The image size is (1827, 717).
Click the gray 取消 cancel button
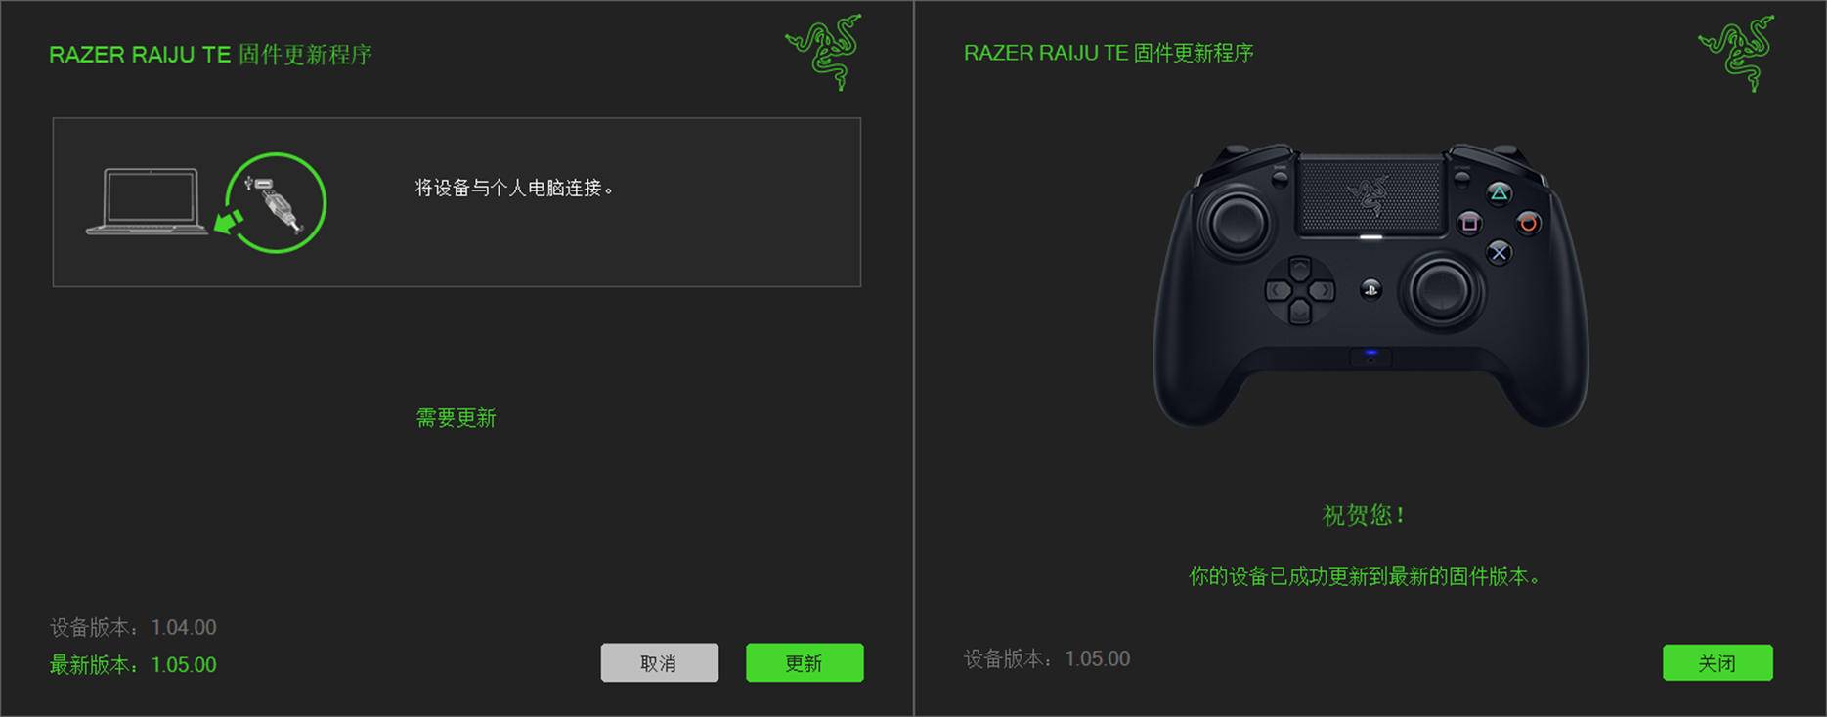(660, 662)
